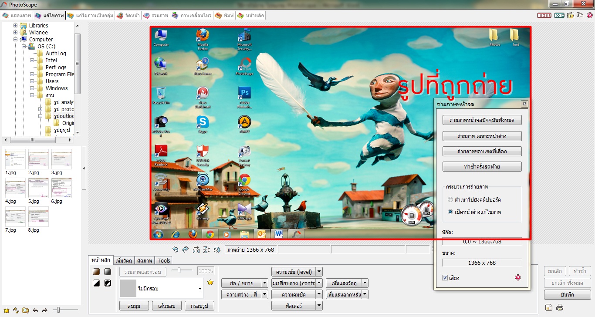Click the right arrow icon under thumbnails
The height and width of the screenshot is (317, 595).
click(44, 310)
